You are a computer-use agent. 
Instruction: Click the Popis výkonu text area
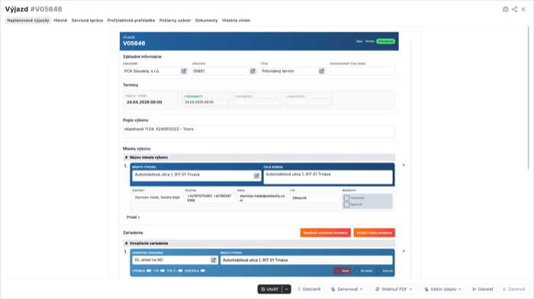pos(259,132)
